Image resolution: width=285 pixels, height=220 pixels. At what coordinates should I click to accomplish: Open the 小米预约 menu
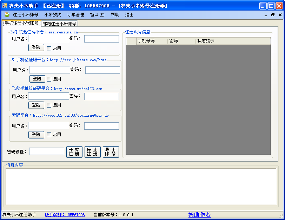(53, 15)
